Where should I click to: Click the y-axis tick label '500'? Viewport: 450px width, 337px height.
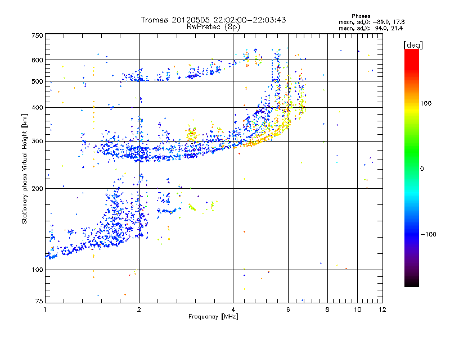pos(37,81)
